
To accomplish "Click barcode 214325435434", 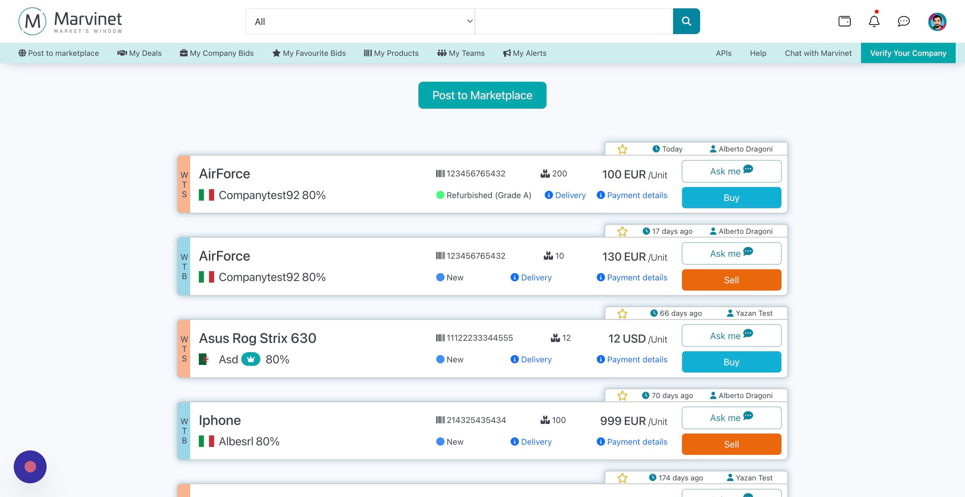I will (x=471, y=420).
